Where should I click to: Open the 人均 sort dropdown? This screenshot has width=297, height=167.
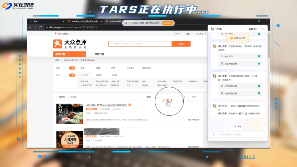pos(194,97)
